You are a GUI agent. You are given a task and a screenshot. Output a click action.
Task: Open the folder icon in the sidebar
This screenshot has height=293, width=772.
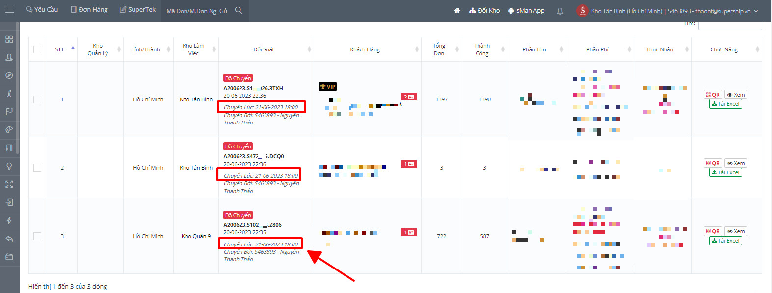(x=9, y=257)
